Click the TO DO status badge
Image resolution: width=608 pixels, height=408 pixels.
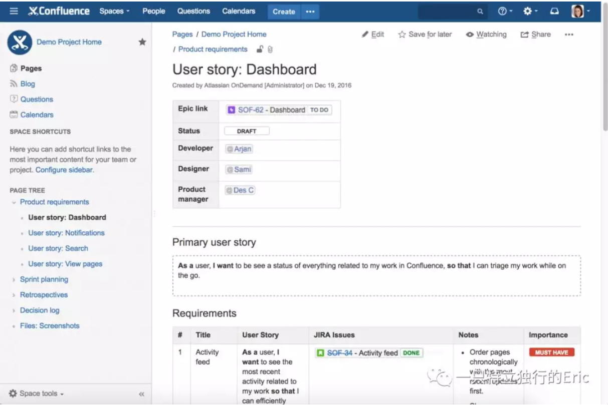319,110
